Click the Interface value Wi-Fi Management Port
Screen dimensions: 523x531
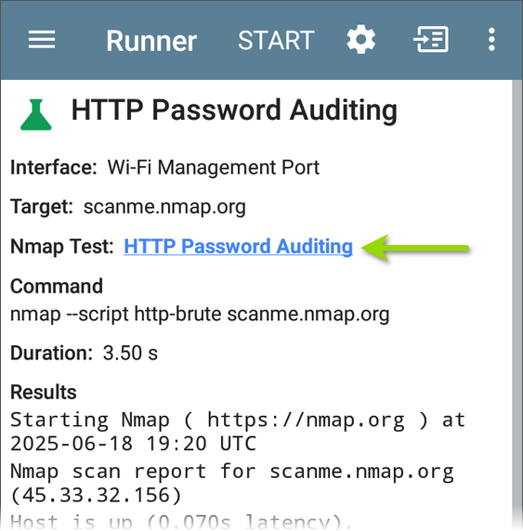pyautogui.click(x=214, y=167)
